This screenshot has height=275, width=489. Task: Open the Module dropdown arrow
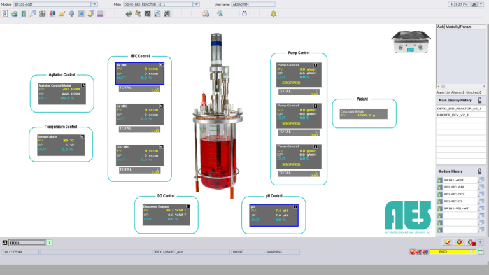pos(94,4)
